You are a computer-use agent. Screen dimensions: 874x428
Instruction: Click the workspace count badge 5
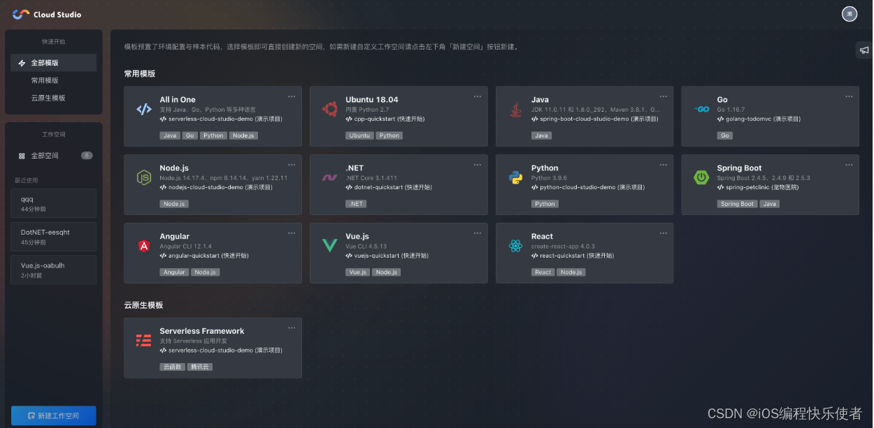87,156
